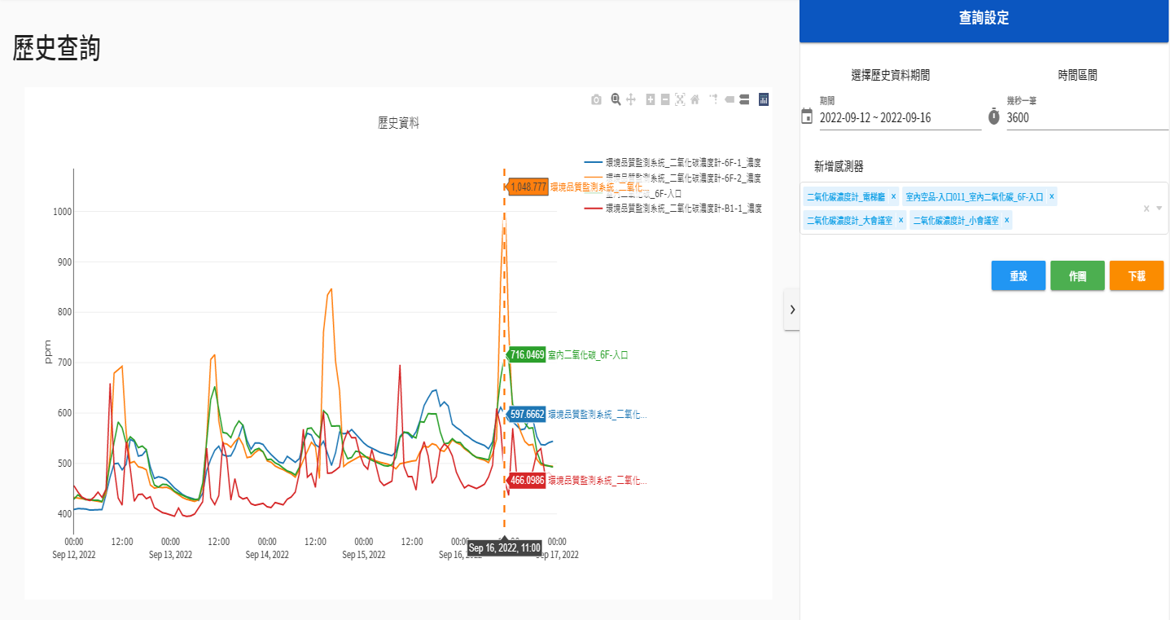
Task: Remove the 室內空品-入口011 sensor tag
Action: [1052, 196]
